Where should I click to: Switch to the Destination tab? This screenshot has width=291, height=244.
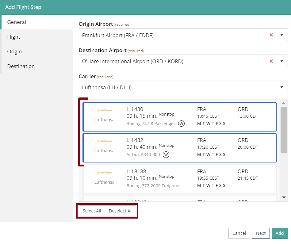point(21,66)
